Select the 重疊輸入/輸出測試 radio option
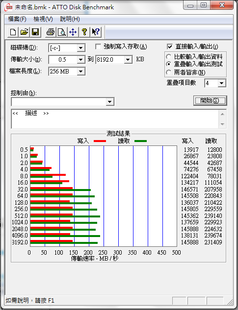The height and width of the screenshot is (310, 238). (x=169, y=64)
